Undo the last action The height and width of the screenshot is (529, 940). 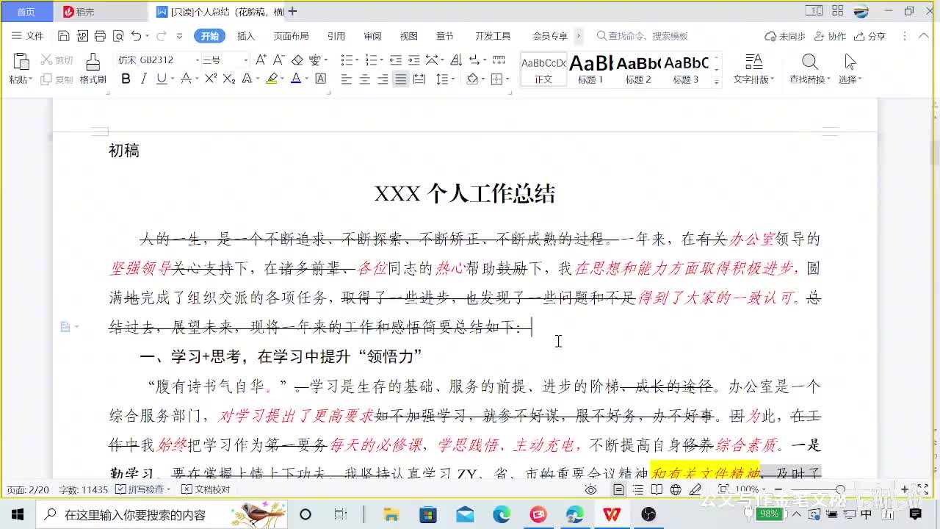pos(136,36)
